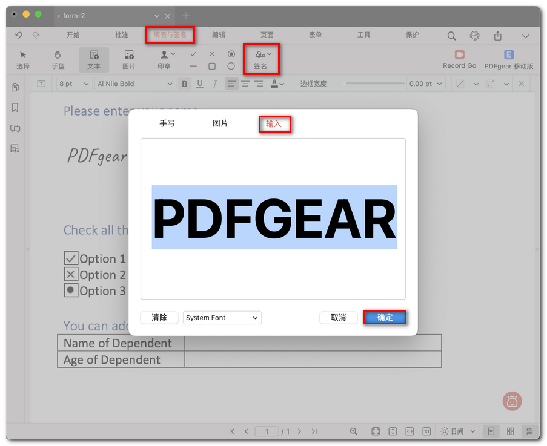The image size is (547, 446).
Task: Click the 签名 signature tool
Action: click(x=261, y=59)
